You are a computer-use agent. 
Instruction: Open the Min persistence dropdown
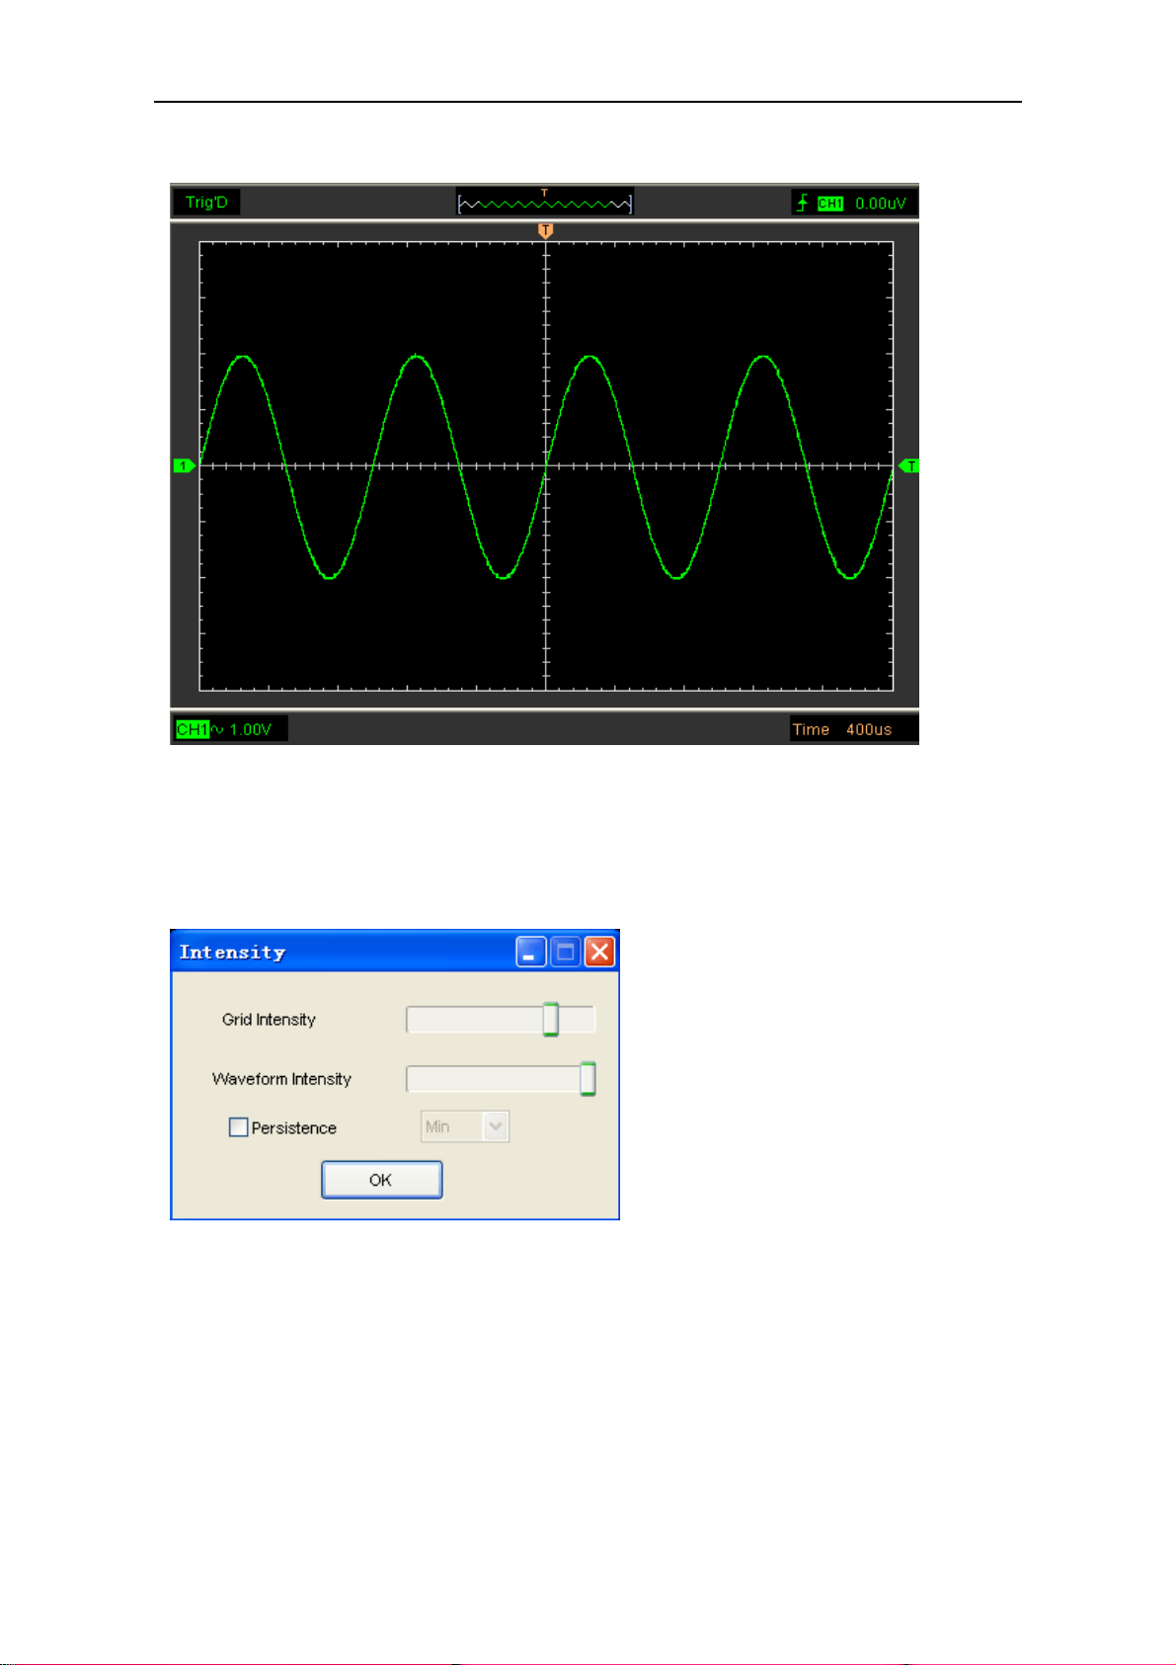click(x=465, y=1126)
